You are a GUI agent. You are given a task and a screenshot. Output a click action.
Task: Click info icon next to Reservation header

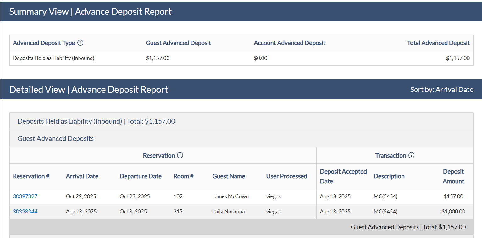click(x=180, y=155)
